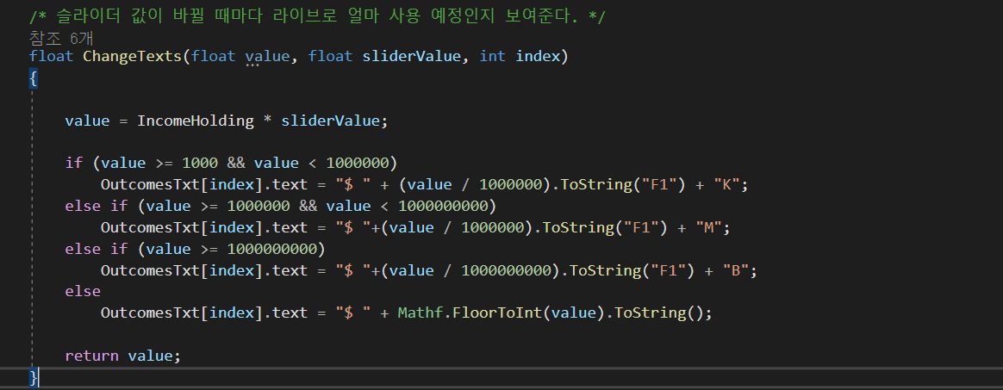Click the IncomeHolding identifier
Screen dimensions: 1003x390
click(196, 121)
